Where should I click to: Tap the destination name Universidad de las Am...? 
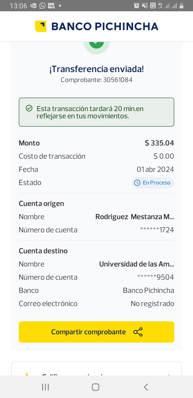136,264
